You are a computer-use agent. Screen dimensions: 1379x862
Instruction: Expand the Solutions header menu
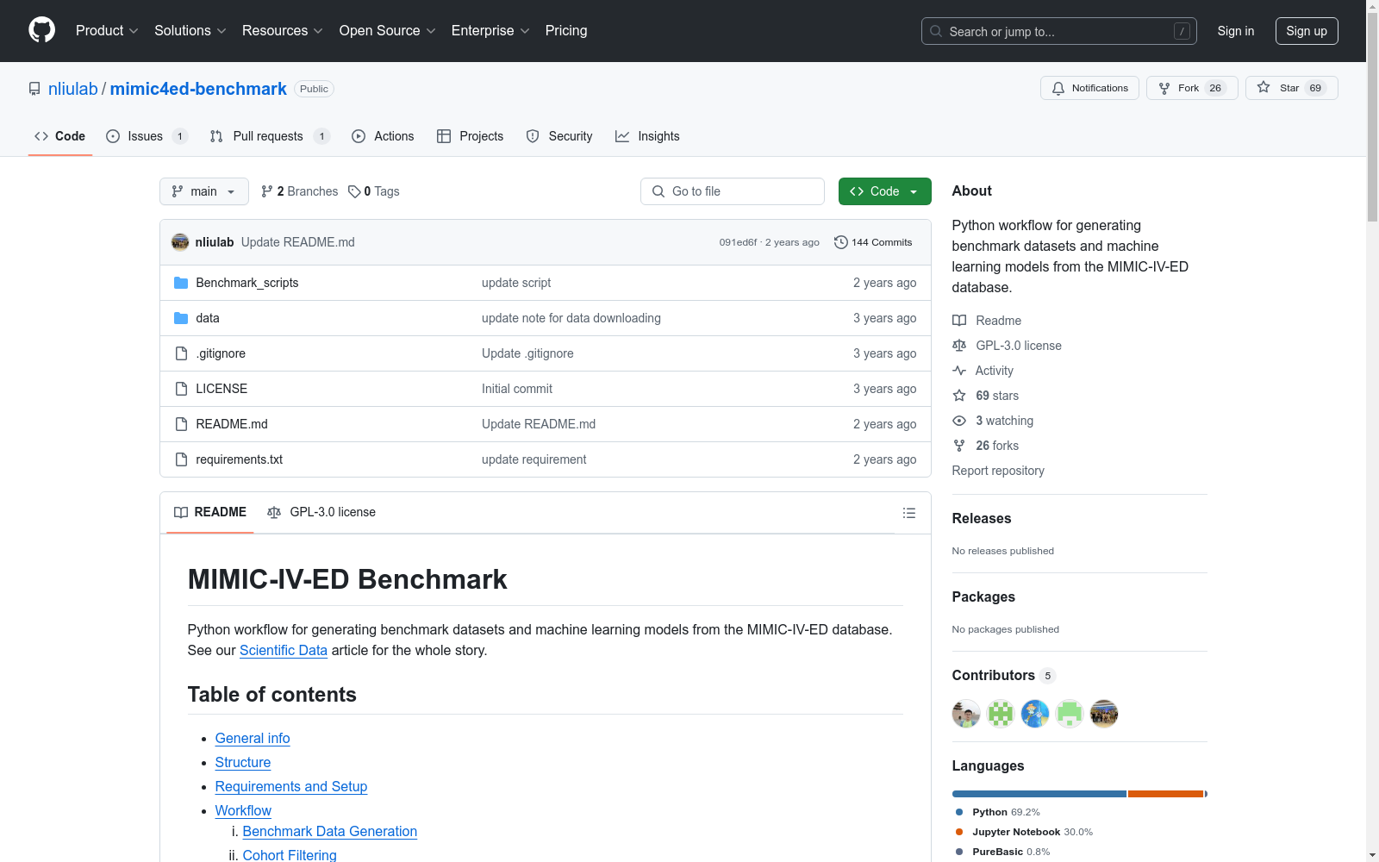pos(190,30)
